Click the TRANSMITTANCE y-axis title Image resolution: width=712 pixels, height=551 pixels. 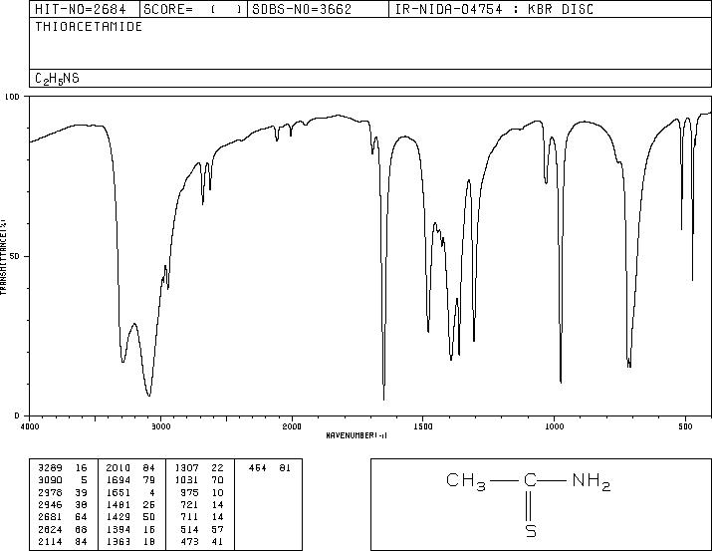click(3, 257)
